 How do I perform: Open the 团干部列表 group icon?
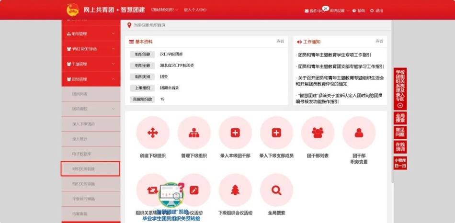(318, 133)
